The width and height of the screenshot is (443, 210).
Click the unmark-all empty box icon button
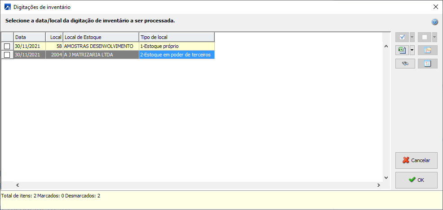click(x=425, y=37)
